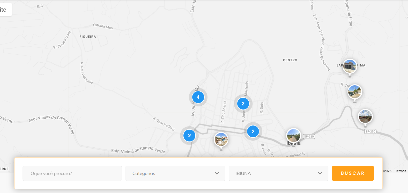Click the chevron arrow in the Categorias field
408x193 pixels.
[217, 173]
